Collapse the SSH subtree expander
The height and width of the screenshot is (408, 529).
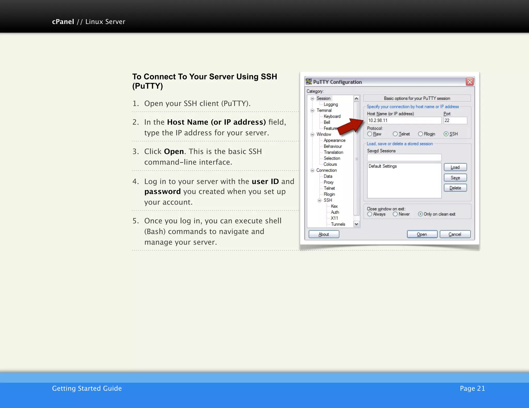320,200
